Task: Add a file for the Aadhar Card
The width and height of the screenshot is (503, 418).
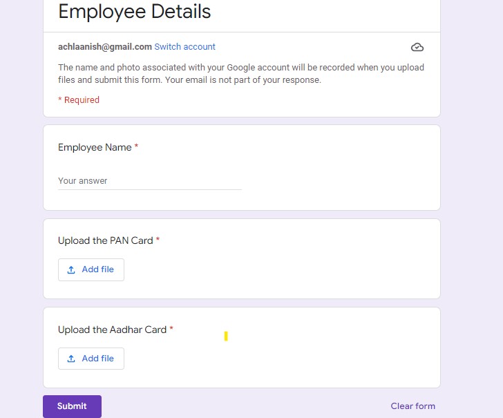Action: tap(91, 359)
